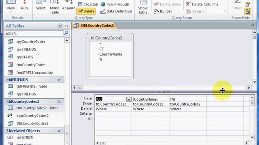The height and width of the screenshot is (145, 259).
Task: Choose Make Table query type
Action: point(54,7)
